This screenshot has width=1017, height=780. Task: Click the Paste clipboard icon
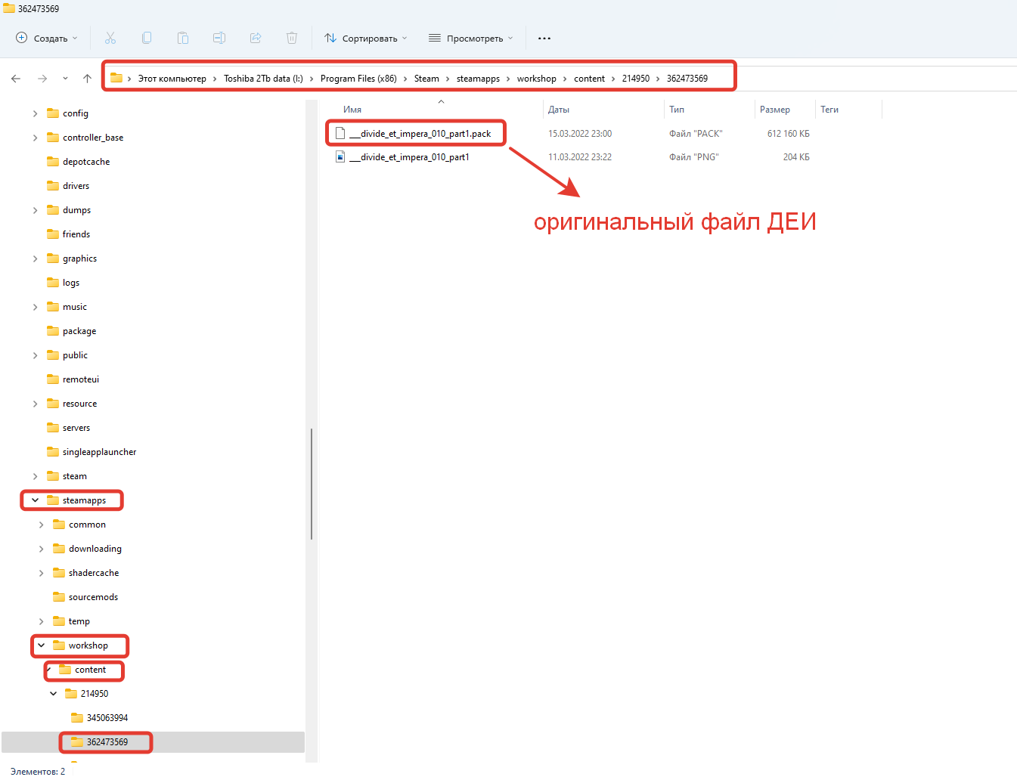click(183, 38)
